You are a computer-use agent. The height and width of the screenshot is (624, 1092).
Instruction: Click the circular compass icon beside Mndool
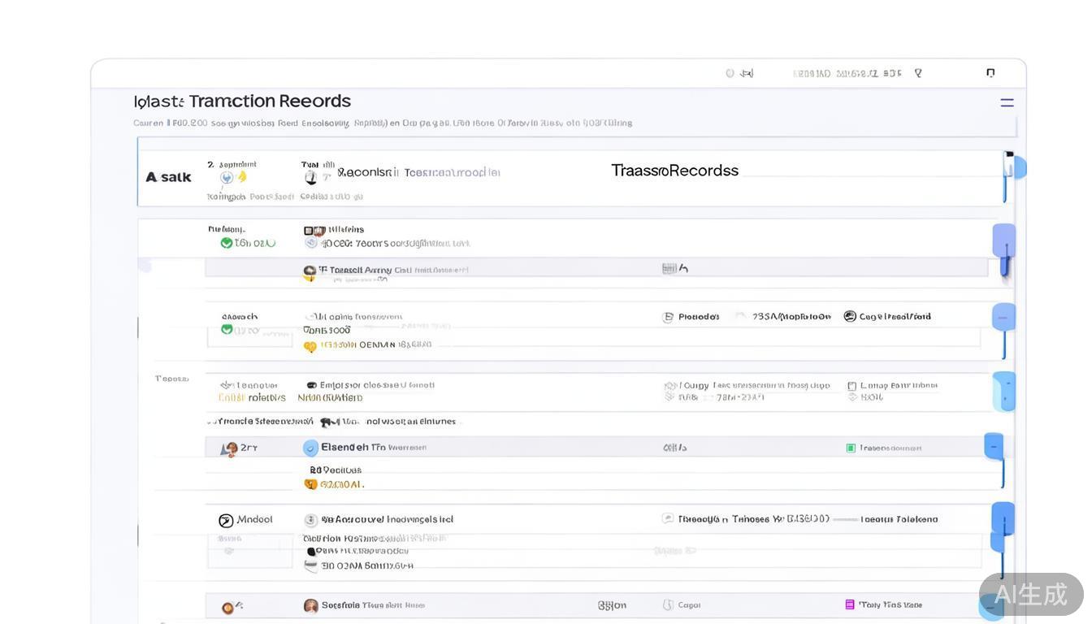(x=226, y=520)
